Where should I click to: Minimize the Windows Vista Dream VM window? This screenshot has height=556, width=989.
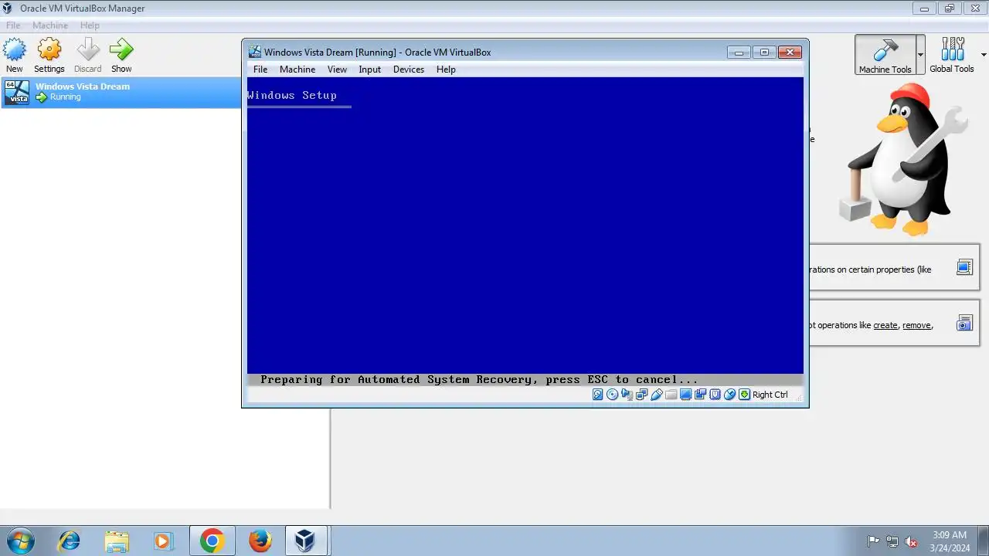tap(739, 52)
